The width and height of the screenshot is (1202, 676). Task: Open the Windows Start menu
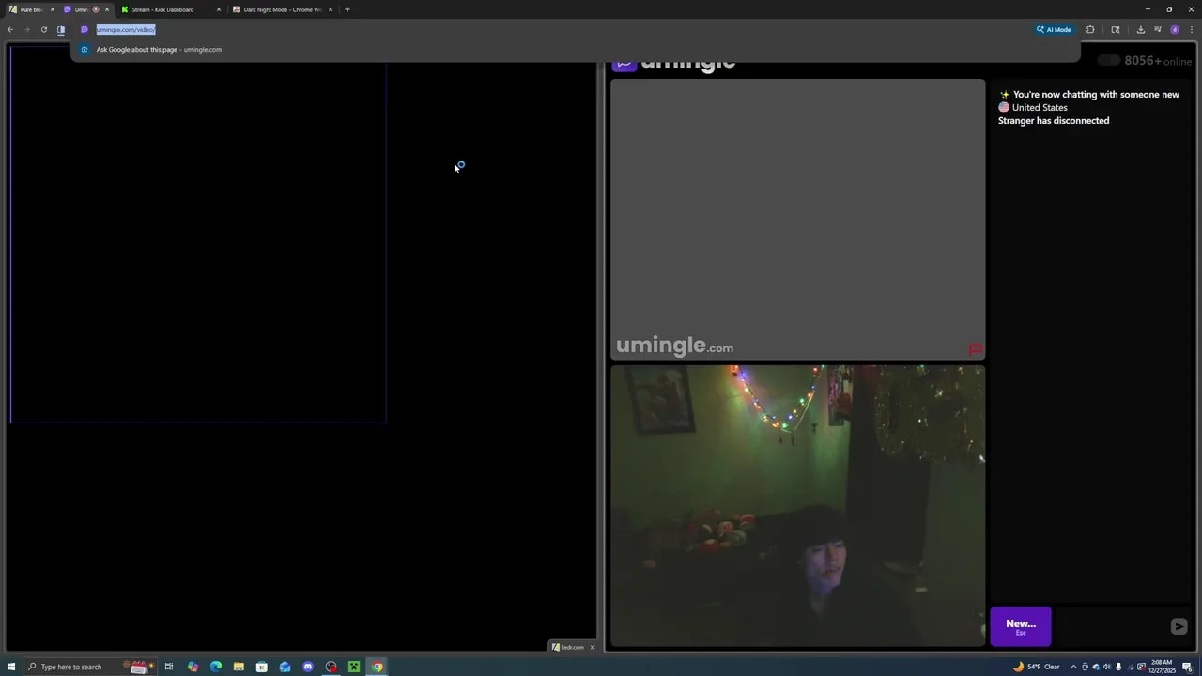coord(11,667)
